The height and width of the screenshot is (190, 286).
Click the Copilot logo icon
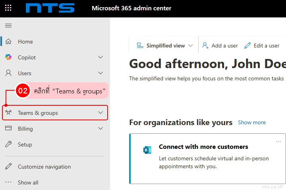[8, 57]
